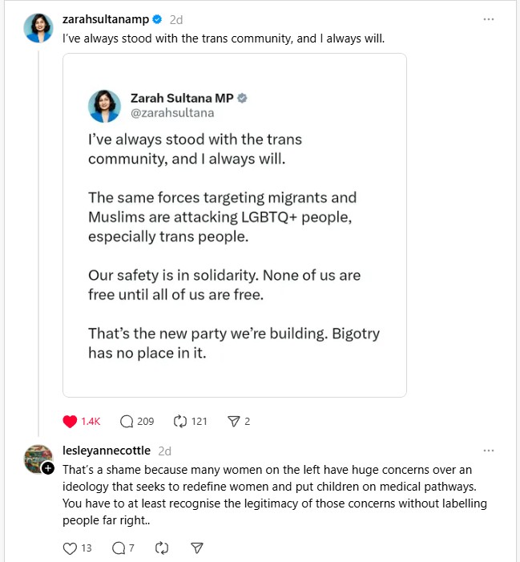Screen dimensions: 520x562
Task: Open more options on lesleyannecottle's reply
Action: pos(489,451)
